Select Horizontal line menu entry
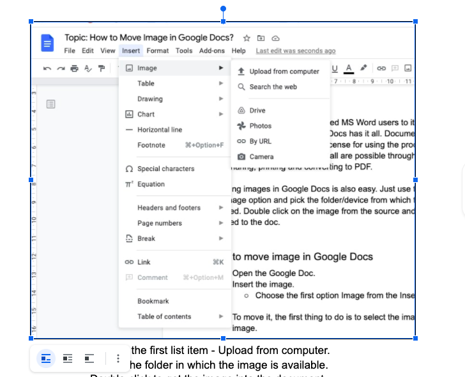This screenshot has height=377, width=465. (x=174, y=130)
